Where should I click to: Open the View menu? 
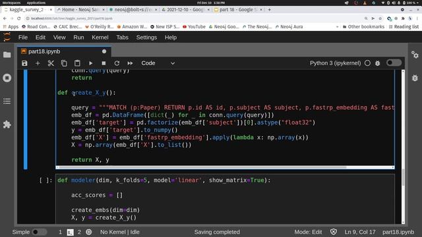point(59,38)
